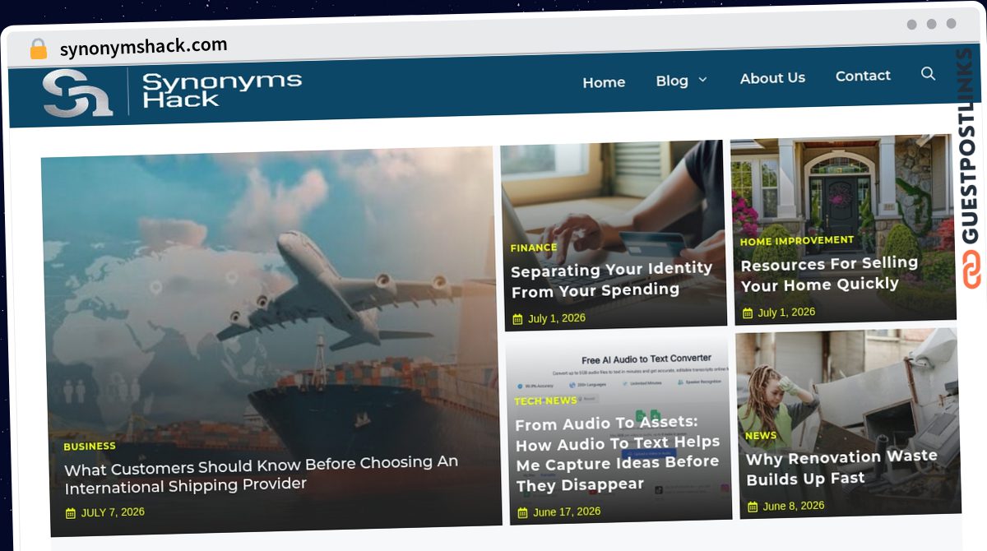
Task: Open the Finance category label
Action: tap(534, 248)
